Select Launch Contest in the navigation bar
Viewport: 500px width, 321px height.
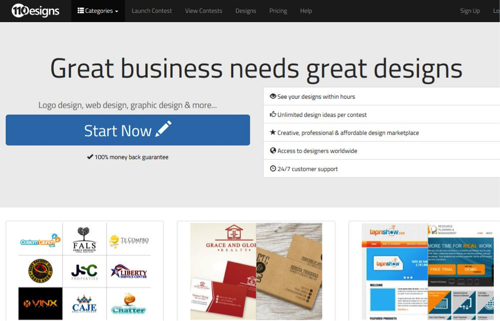point(151,10)
